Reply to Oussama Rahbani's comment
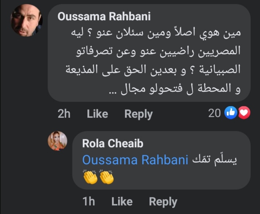 138,114
